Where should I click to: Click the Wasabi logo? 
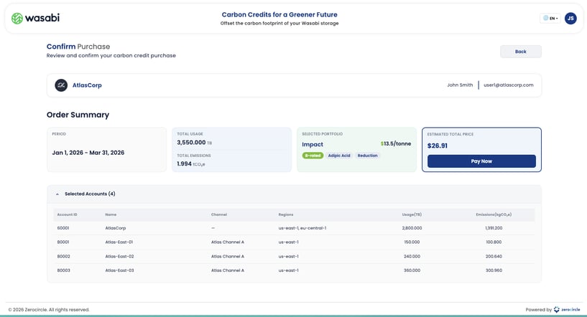click(35, 18)
